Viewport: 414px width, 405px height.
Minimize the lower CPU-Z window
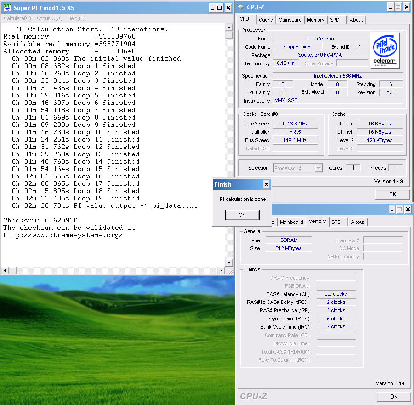(x=392, y=210)
